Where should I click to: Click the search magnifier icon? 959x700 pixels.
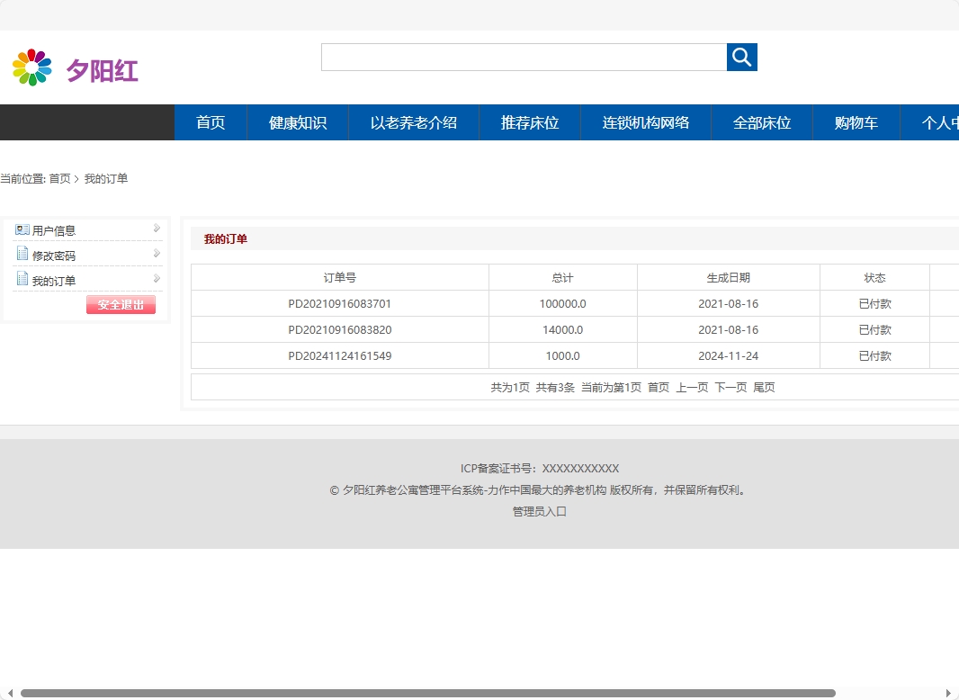(x=741, y=57)
